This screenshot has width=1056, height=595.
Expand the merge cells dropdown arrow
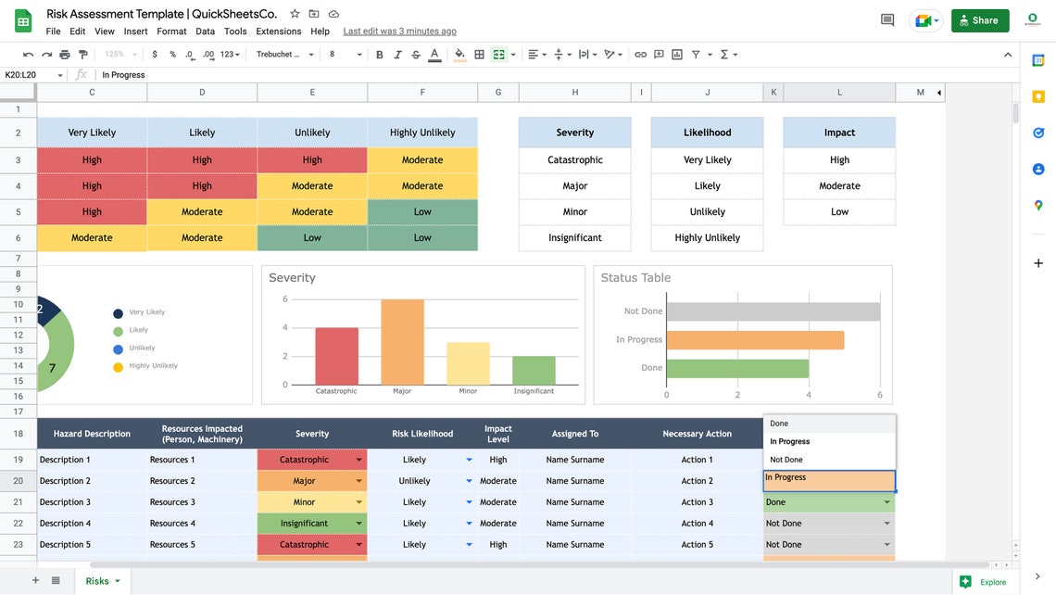512,55
